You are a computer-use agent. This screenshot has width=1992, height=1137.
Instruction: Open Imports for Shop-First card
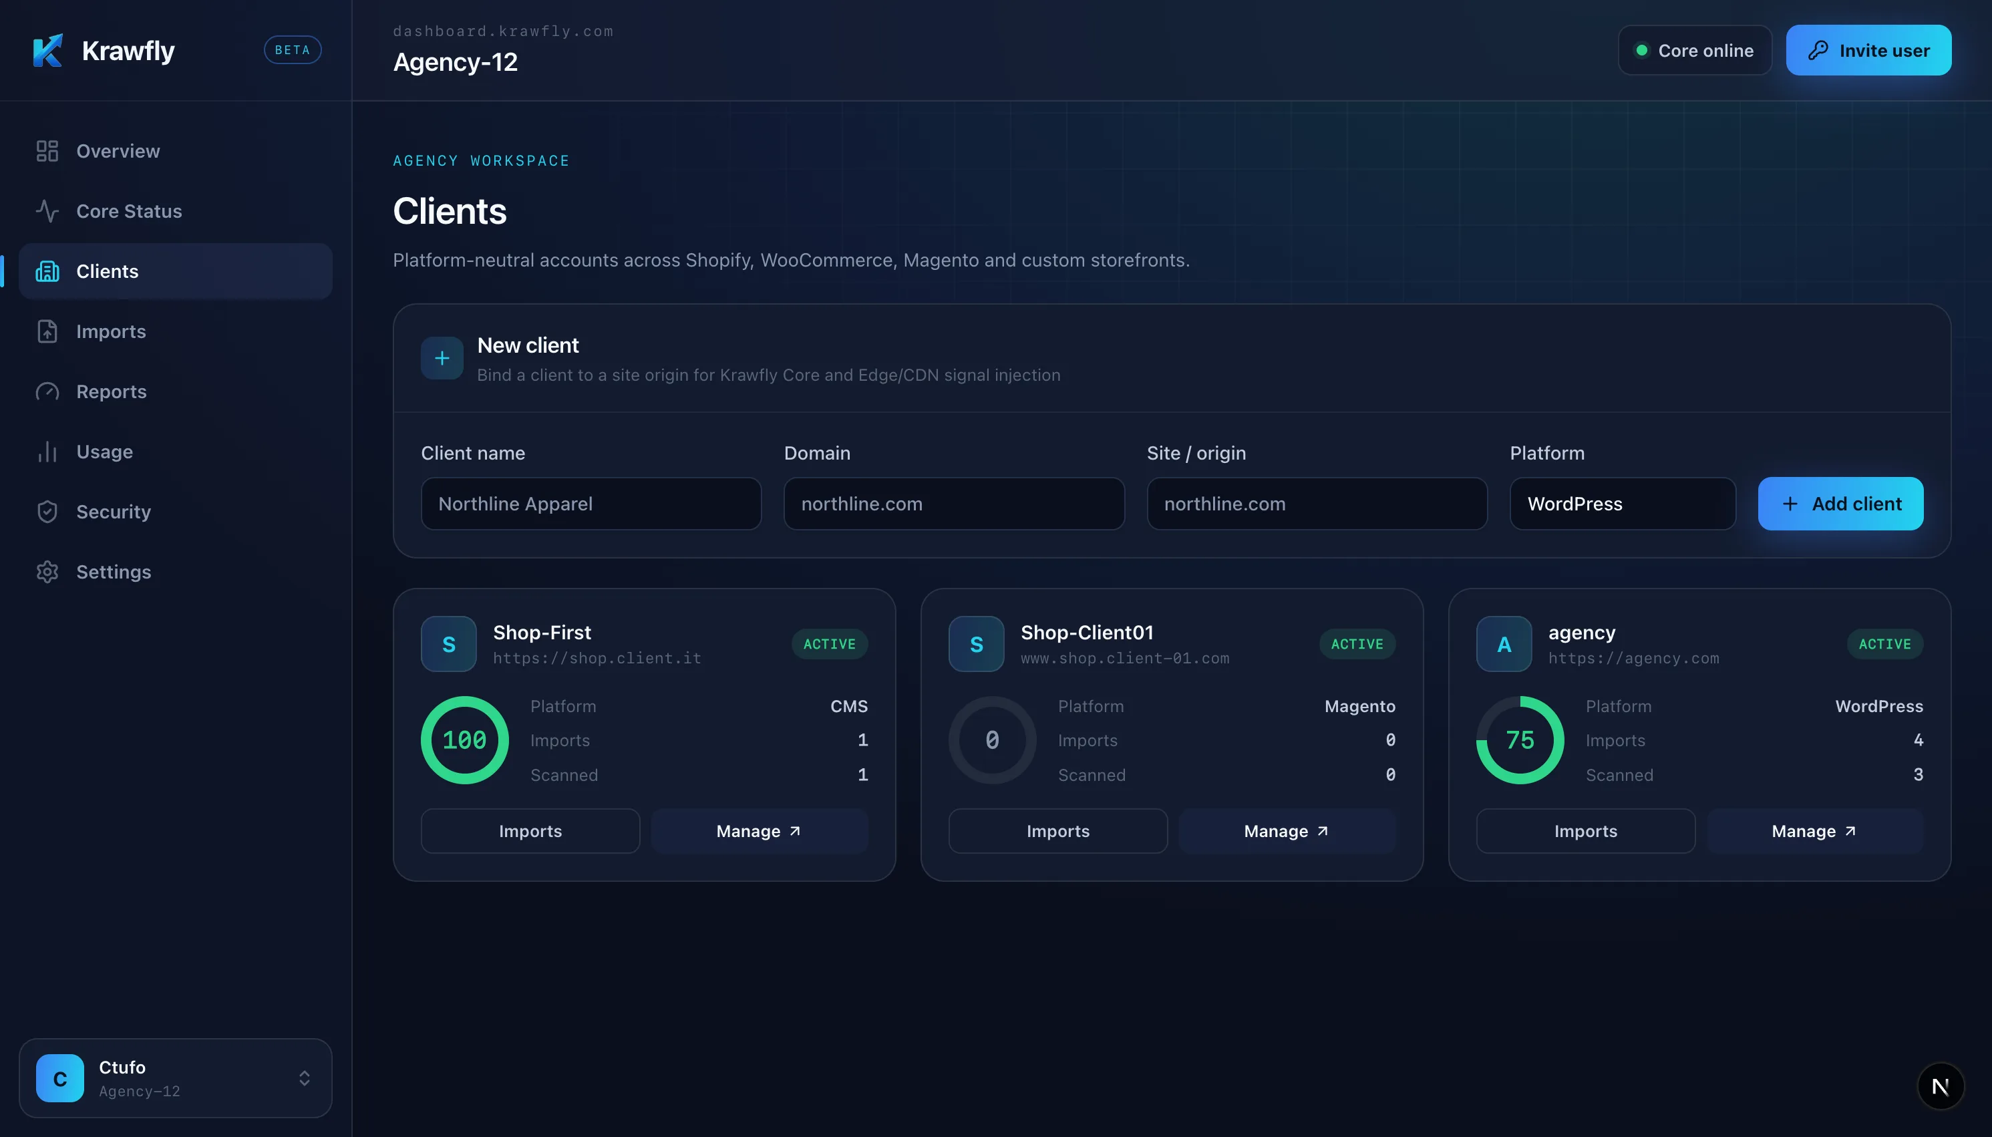click(530, 831)
